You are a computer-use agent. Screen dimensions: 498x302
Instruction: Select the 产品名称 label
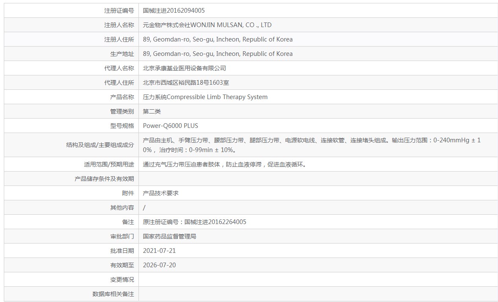pos(122,97)
